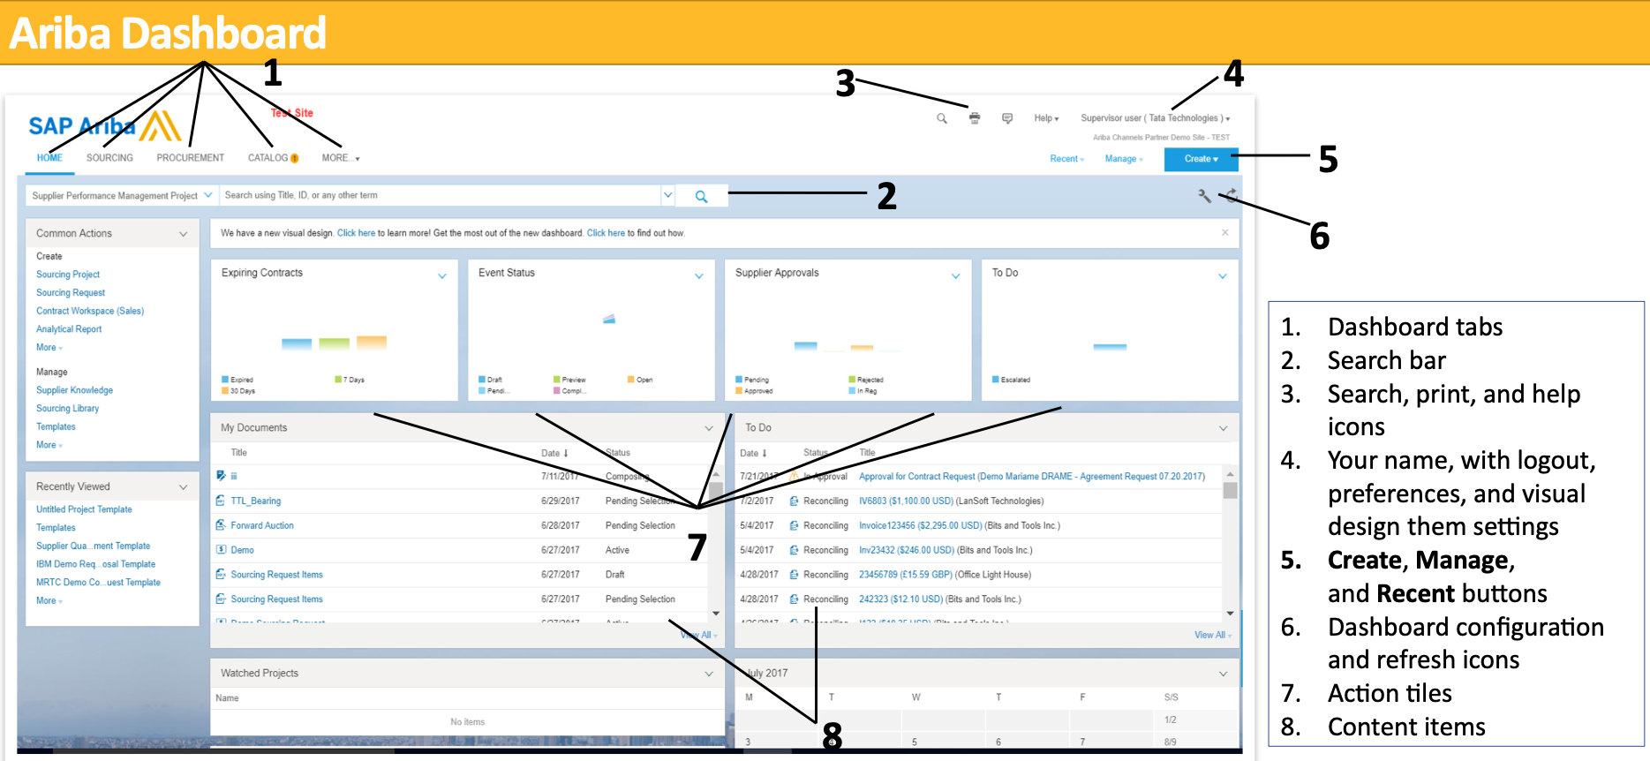The height and width of the screenshot is (761, 1650).
Task: Close the new visual design banner
Action: click(x=1225, y=232)
